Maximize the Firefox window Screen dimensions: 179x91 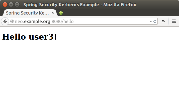point(17,5)
